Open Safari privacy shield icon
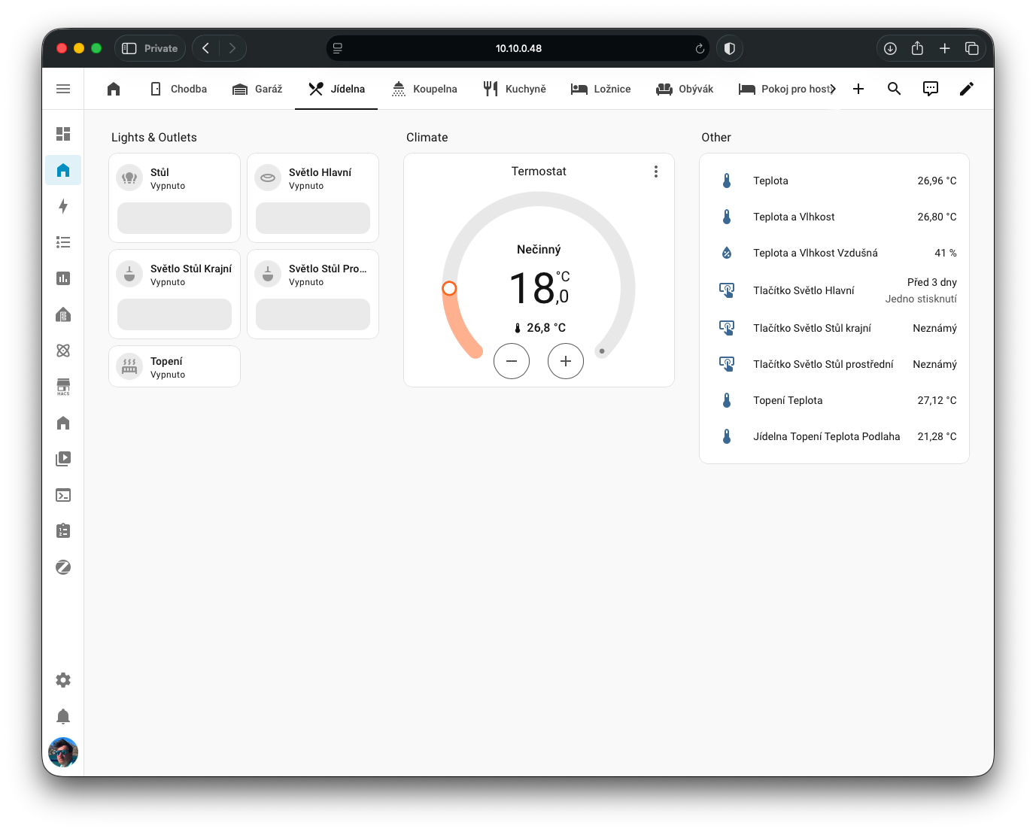Screen dimensions: 1036x832 (x=729, y=48)
